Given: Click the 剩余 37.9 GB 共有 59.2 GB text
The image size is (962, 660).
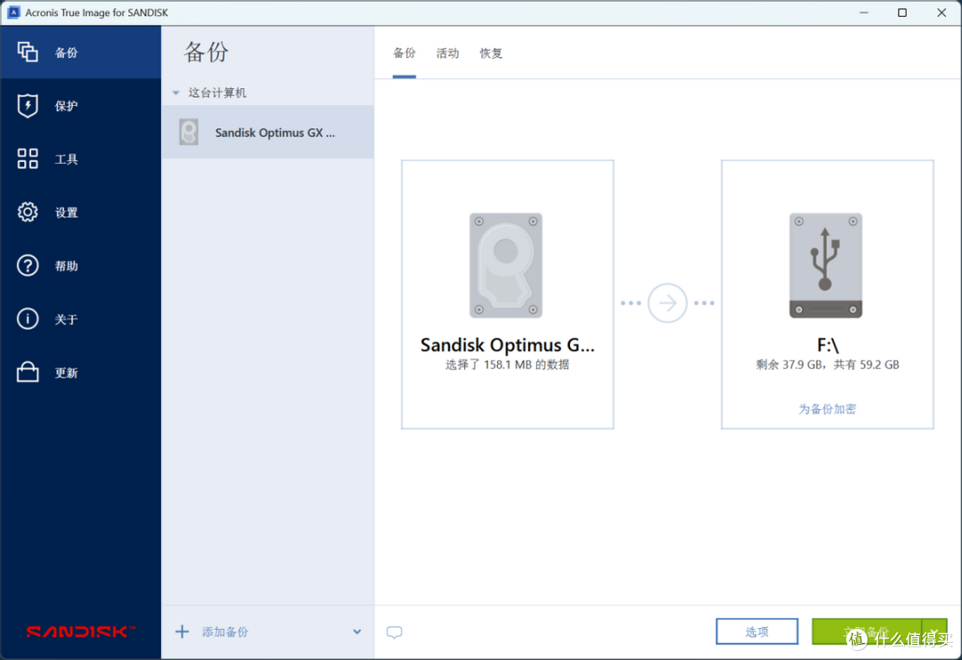Looking at the screenshot, I should click(x=827, y=365).
